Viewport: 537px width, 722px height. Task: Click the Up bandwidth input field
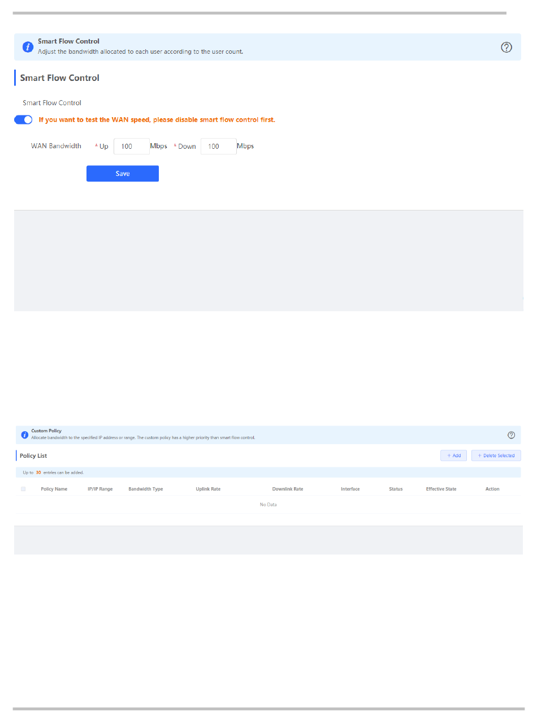click(x=131, y=147)
